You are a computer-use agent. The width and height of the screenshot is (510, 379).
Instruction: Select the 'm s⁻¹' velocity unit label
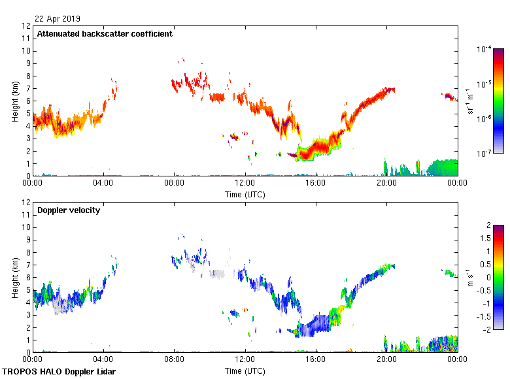(x=470, y=278)
